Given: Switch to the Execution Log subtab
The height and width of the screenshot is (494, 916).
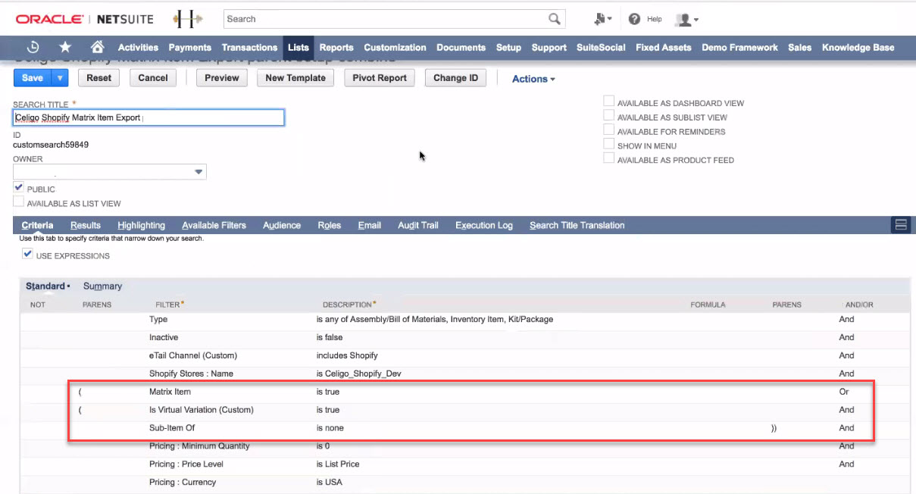Looking at the screenshot, I should (484, 225).
